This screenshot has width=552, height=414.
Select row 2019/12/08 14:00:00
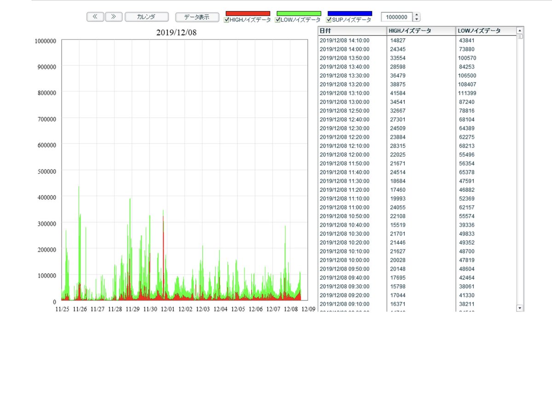417,49
